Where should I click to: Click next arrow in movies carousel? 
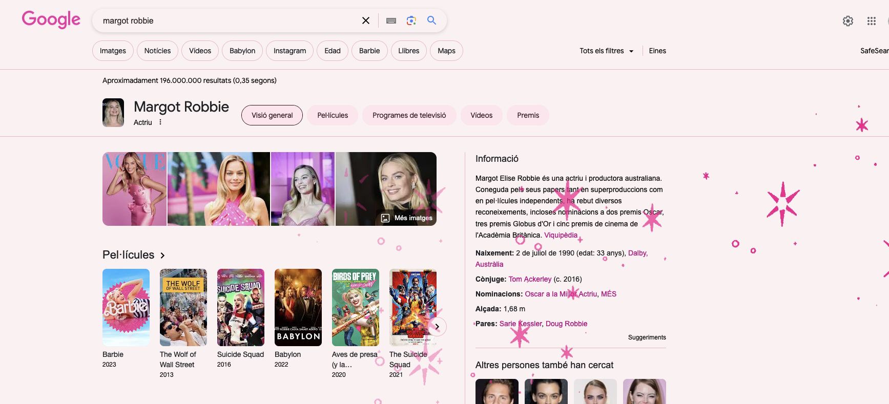pyautogui.click(x=437, y=326)
